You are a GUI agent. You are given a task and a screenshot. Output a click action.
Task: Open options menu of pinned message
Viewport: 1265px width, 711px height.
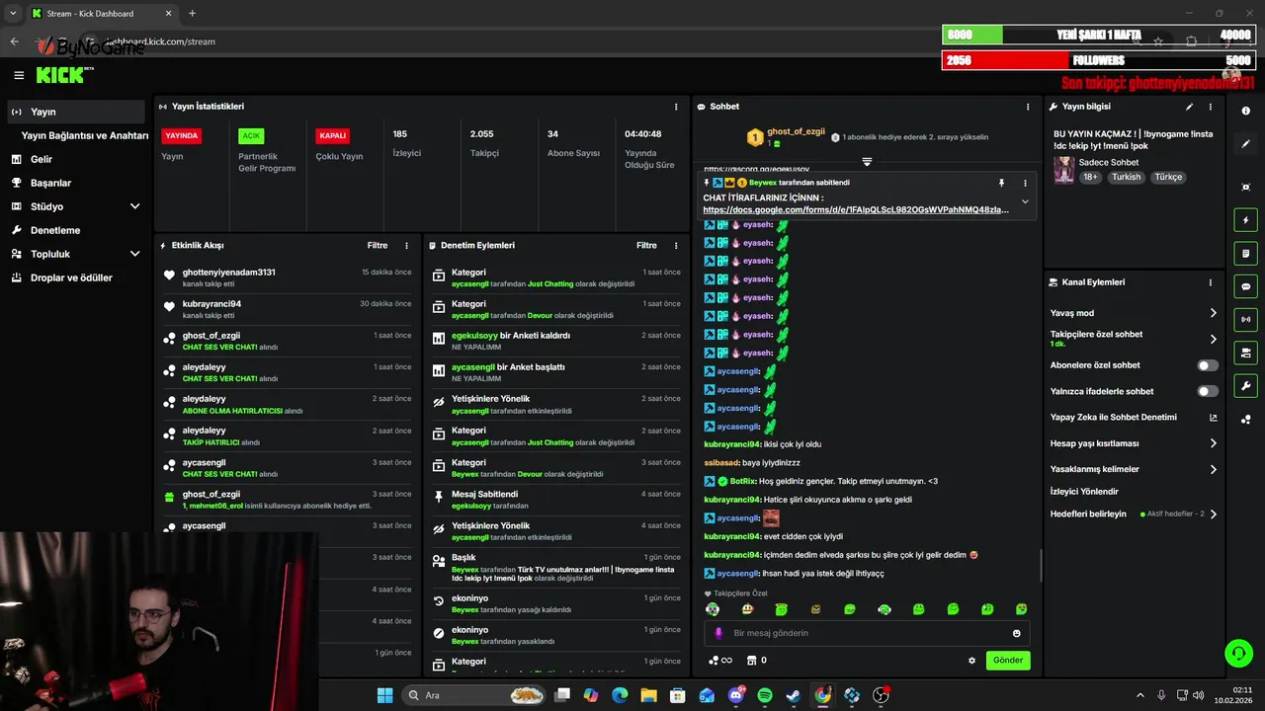1025,183
